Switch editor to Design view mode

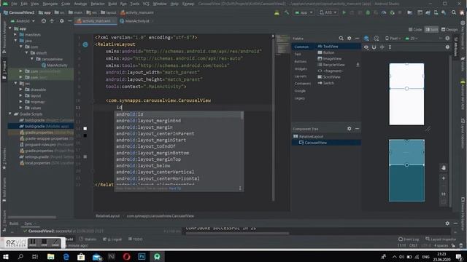449,29
